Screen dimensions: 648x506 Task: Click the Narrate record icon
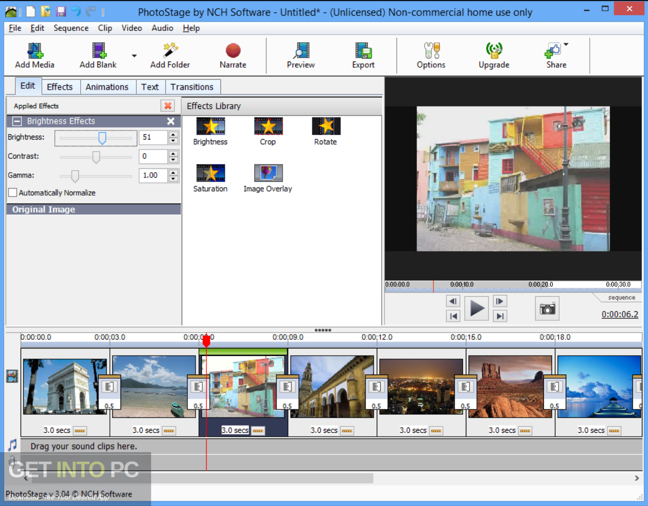point(233,51)
